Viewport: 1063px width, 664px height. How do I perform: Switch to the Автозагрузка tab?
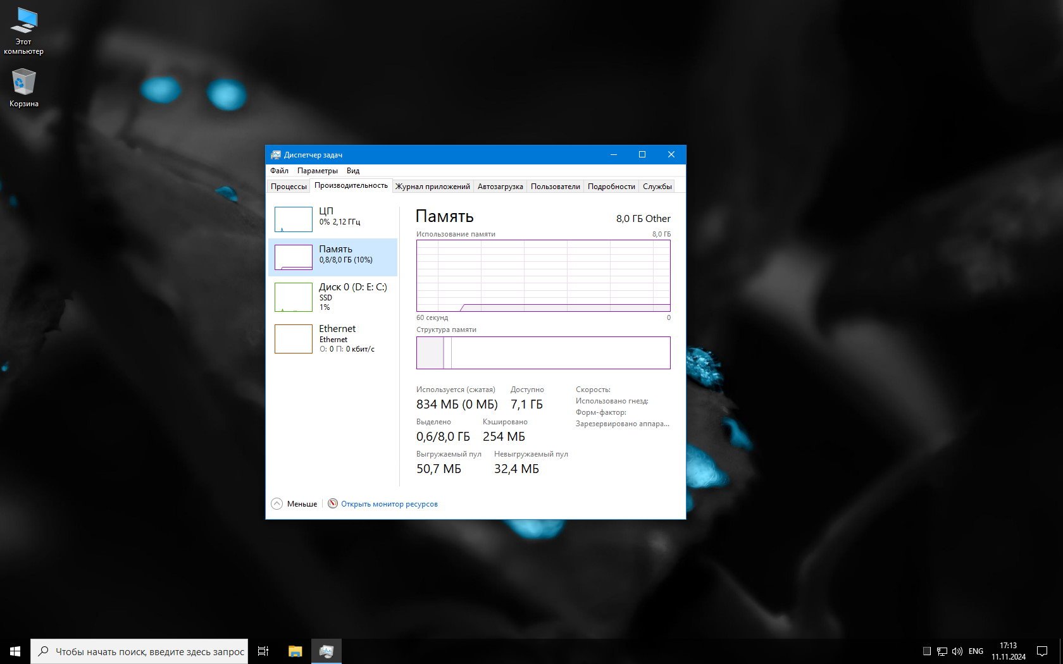pos(500,187)
